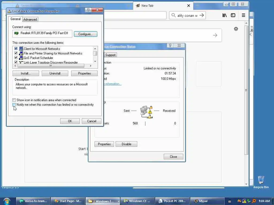Switch to Windows CE taskbar item

click(x=138, y=201)
